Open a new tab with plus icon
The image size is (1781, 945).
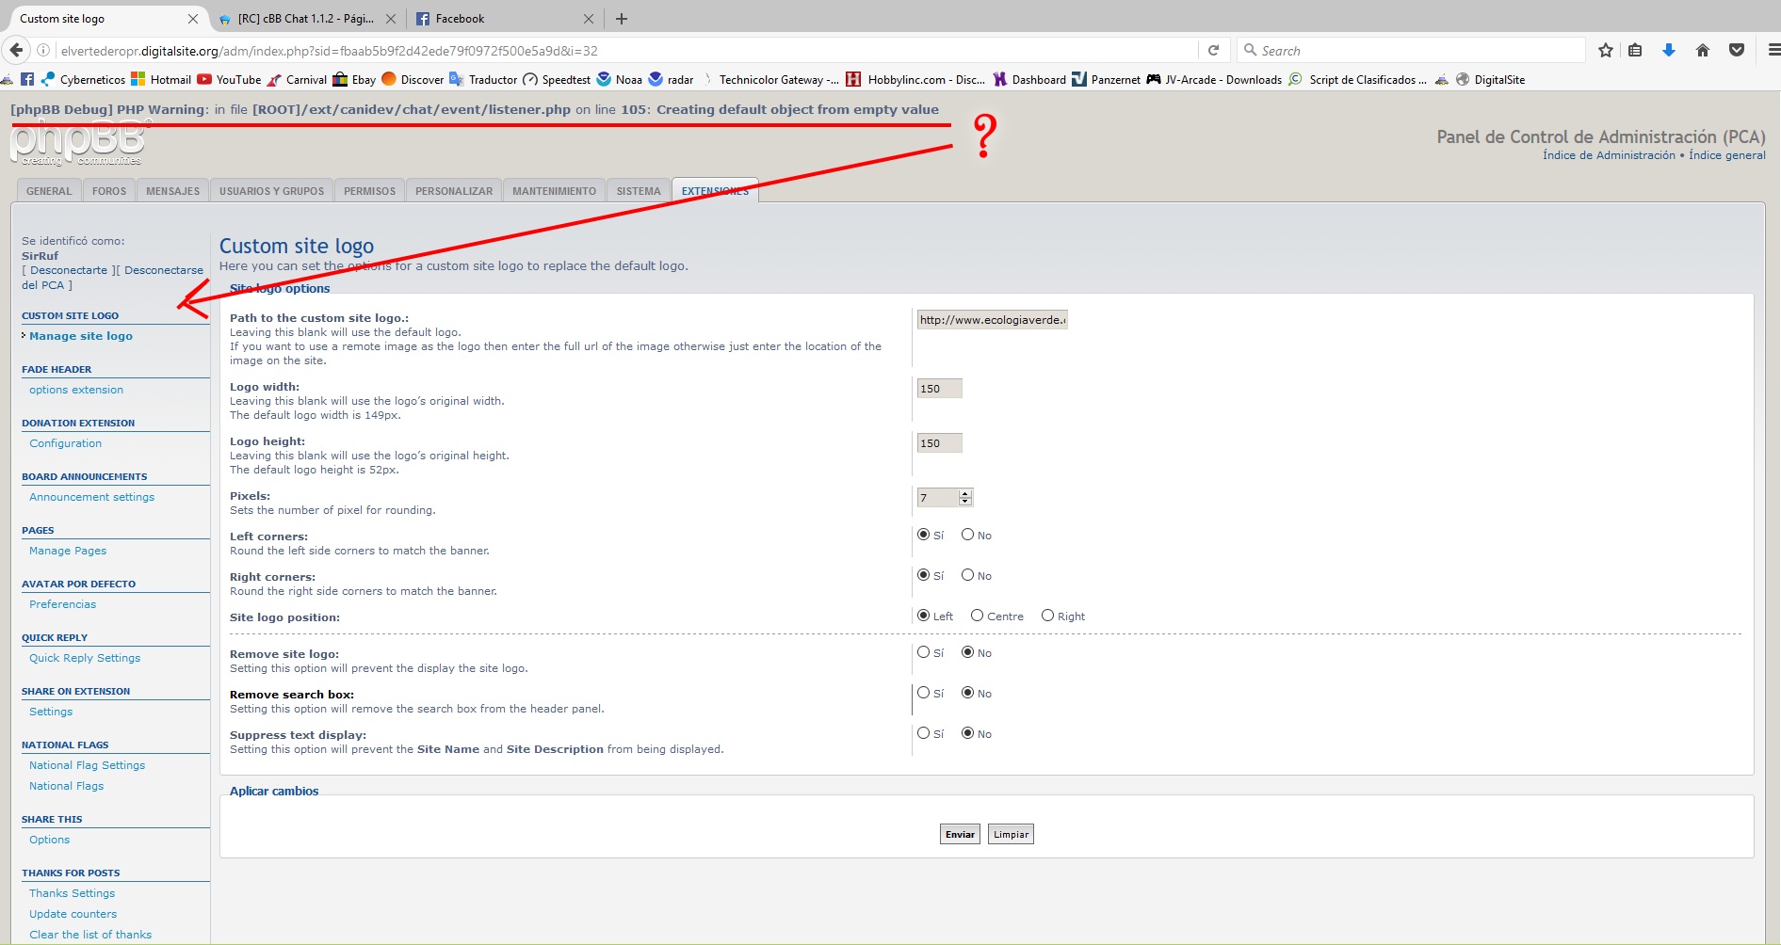point(622,19)
